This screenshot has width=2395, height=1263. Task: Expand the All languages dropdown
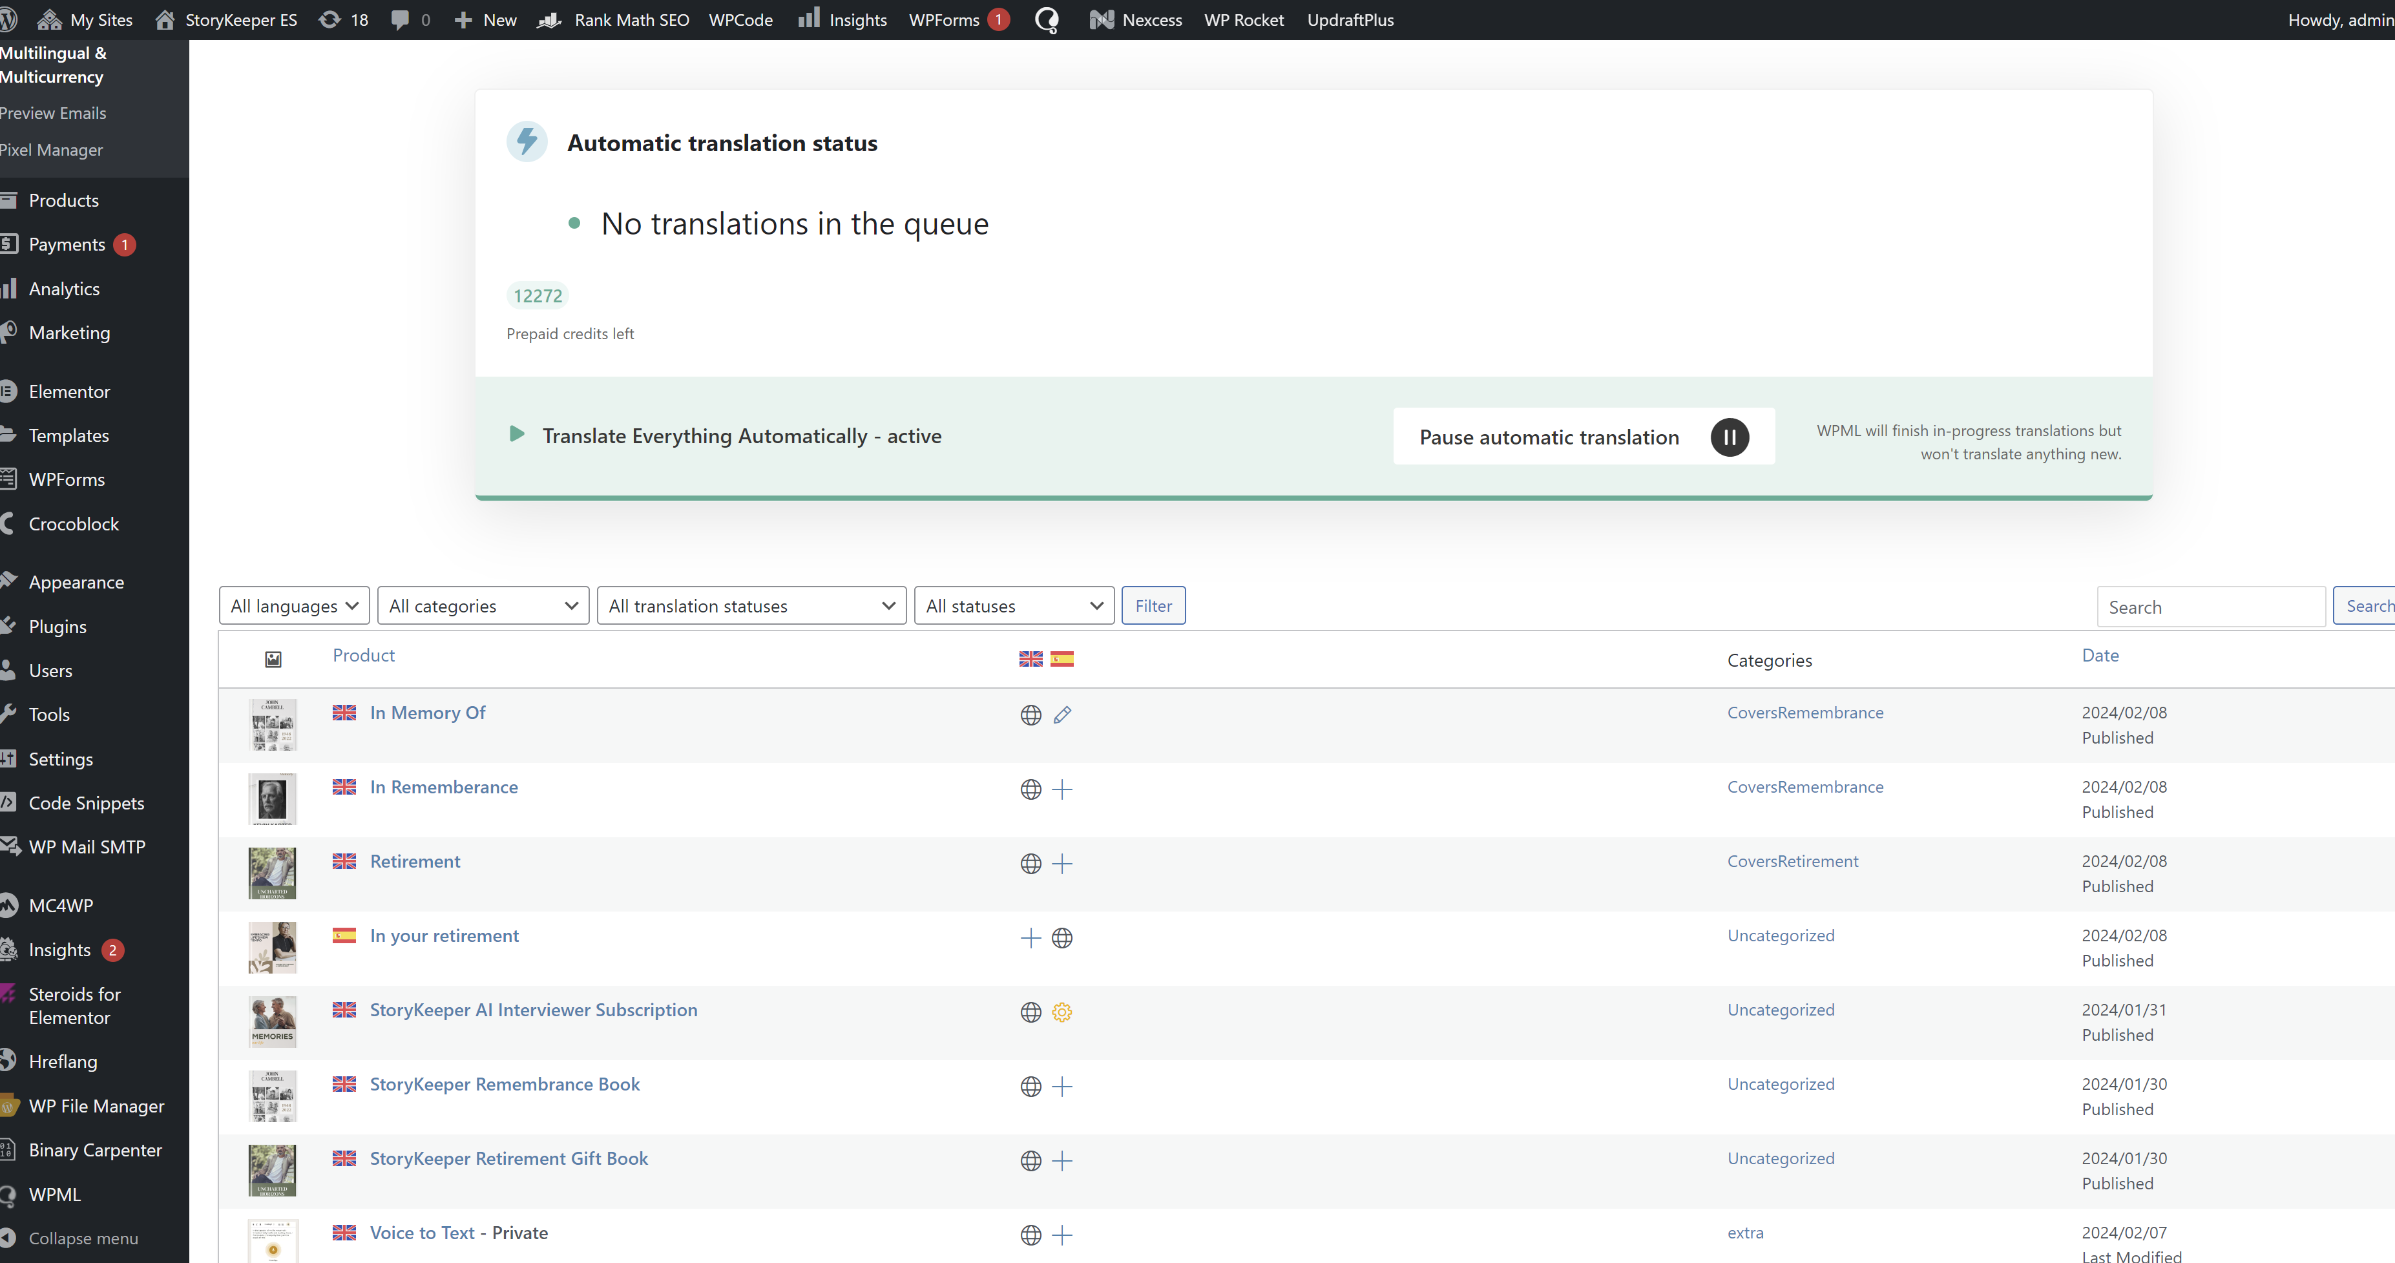click(x=294, y=605)
